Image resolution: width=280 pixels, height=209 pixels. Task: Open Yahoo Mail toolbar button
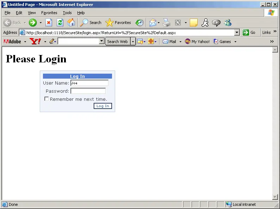click(169, 42)
